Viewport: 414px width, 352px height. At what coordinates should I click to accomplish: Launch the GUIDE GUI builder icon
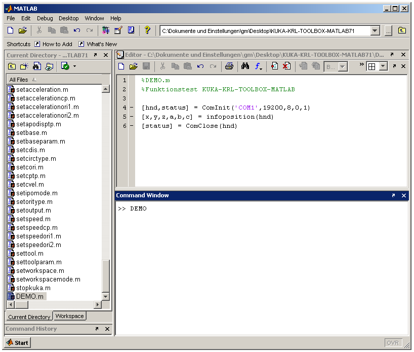[118, 30]
